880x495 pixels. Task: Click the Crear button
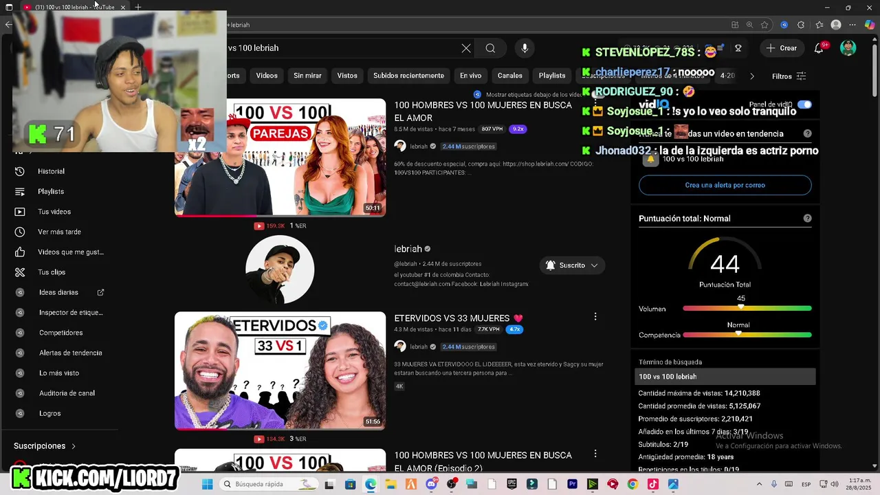pyautogui.click(x=782, y=48)
